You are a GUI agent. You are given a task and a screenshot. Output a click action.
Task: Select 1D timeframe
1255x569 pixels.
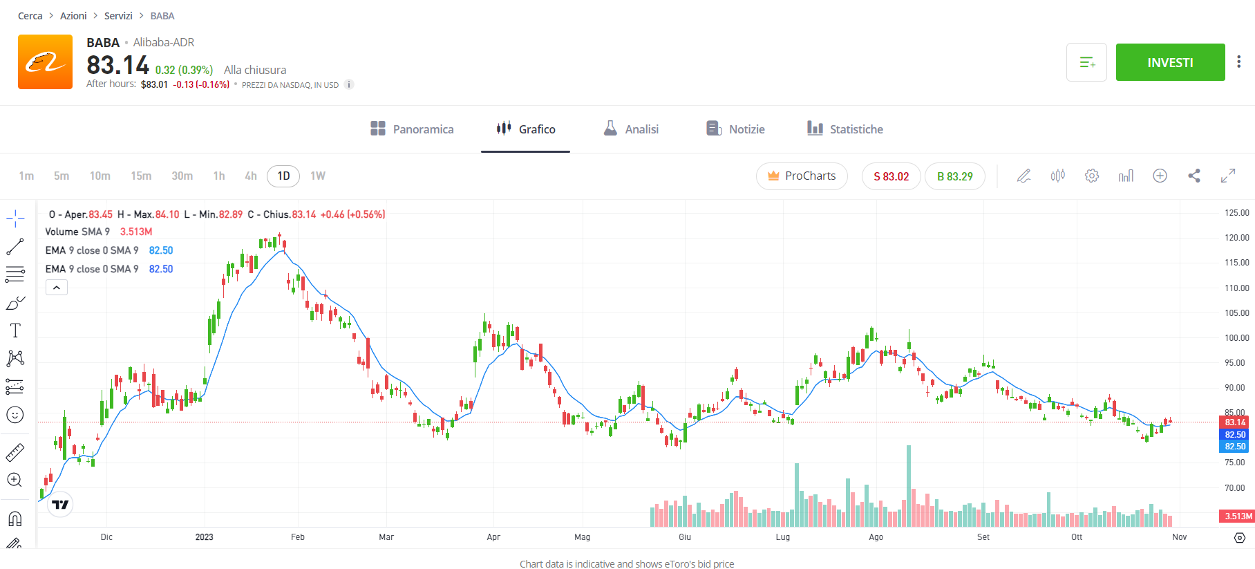click(x=283, y=176)
